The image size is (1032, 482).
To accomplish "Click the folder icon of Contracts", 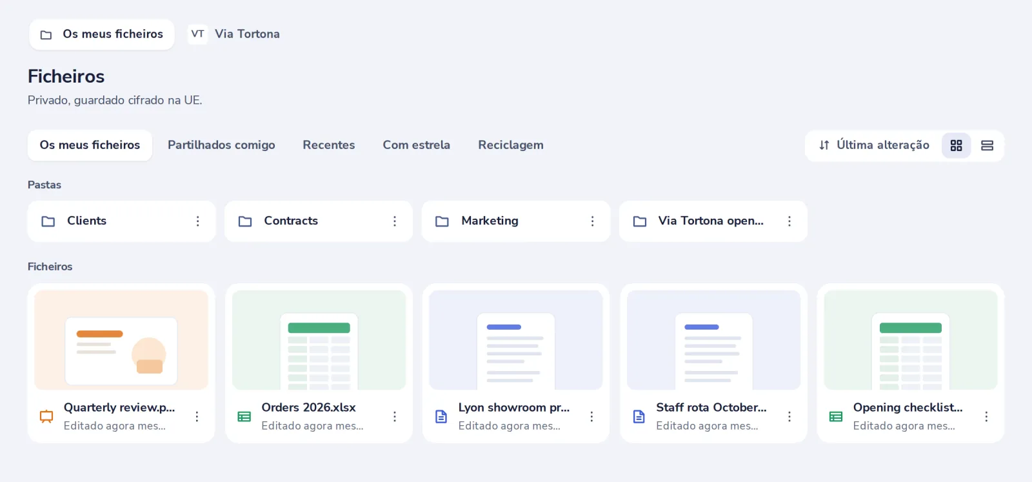I will [245, 221].
